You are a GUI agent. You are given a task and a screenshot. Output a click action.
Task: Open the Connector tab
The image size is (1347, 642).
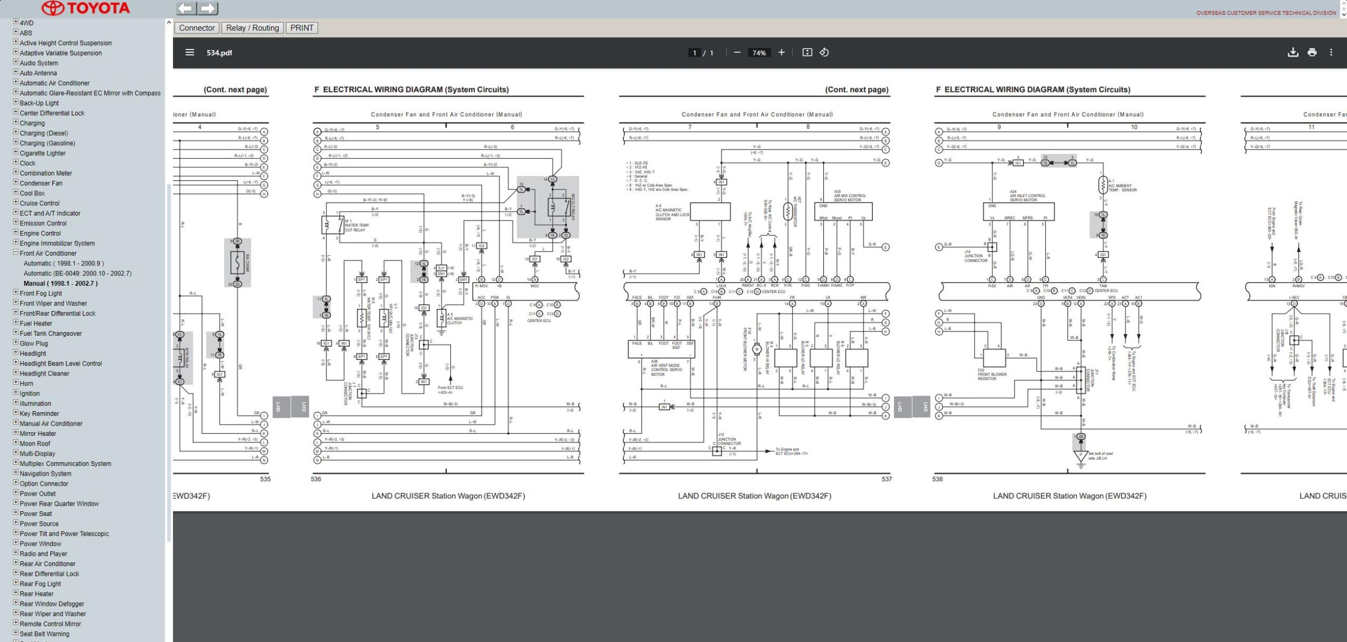click(197, 28)
